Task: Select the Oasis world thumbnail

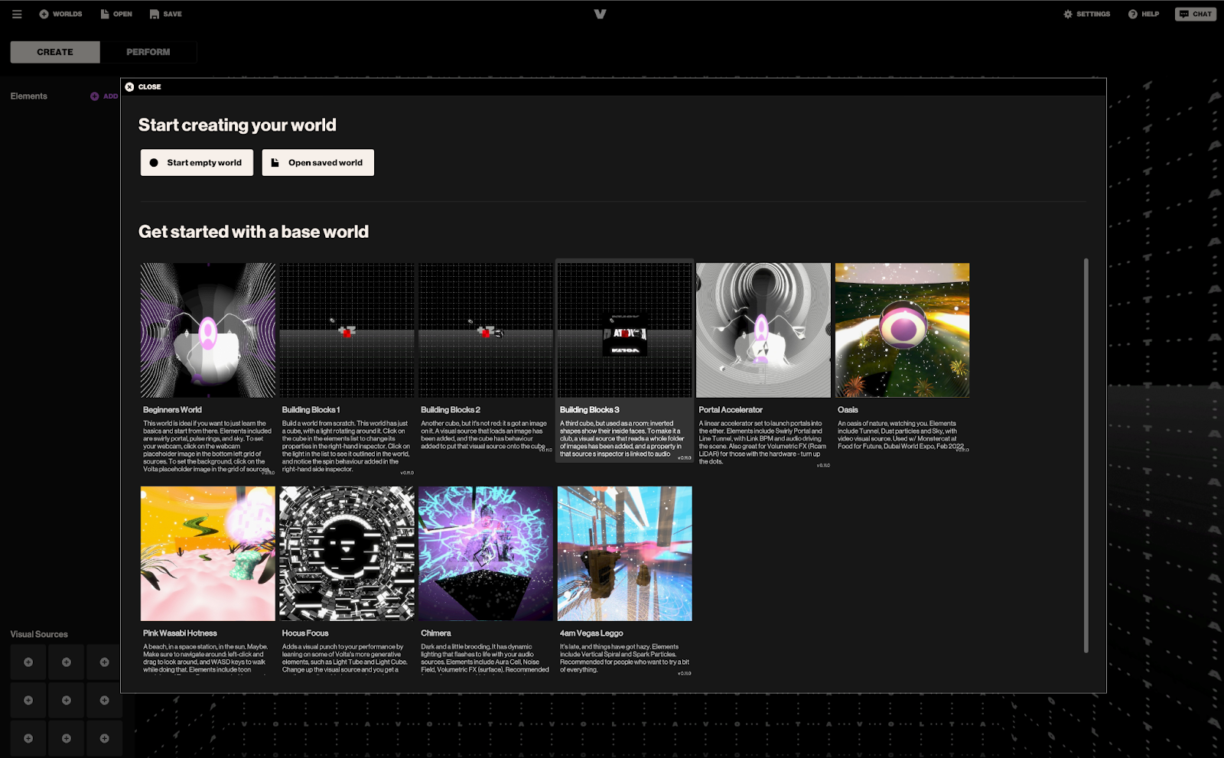Action: (x=903, y=330)
